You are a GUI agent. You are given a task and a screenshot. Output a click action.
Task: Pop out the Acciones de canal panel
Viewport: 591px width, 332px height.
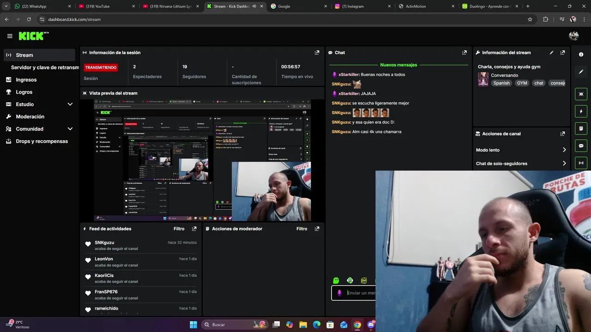[x=562, y=134]
